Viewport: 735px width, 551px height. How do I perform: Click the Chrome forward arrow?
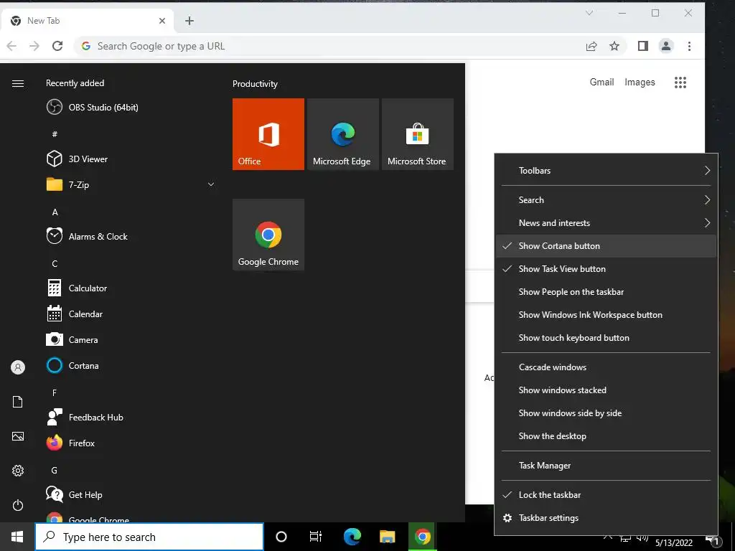[x=34, y=46]
